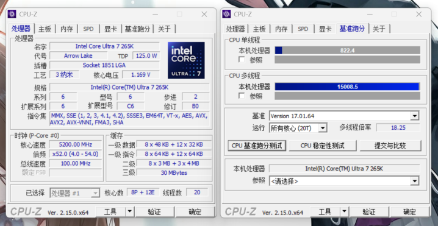Click 工具 button in right window
The image size is (438, 226).
325,212
